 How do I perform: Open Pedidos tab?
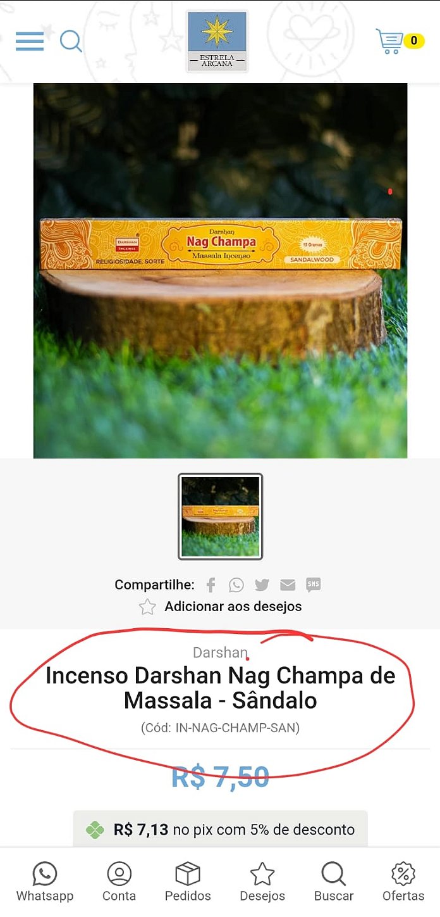pos(188,882)
